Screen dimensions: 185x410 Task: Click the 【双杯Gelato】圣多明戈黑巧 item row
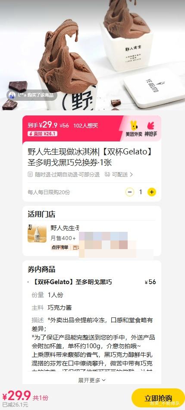pyautogui.click(x=92, y=282)
